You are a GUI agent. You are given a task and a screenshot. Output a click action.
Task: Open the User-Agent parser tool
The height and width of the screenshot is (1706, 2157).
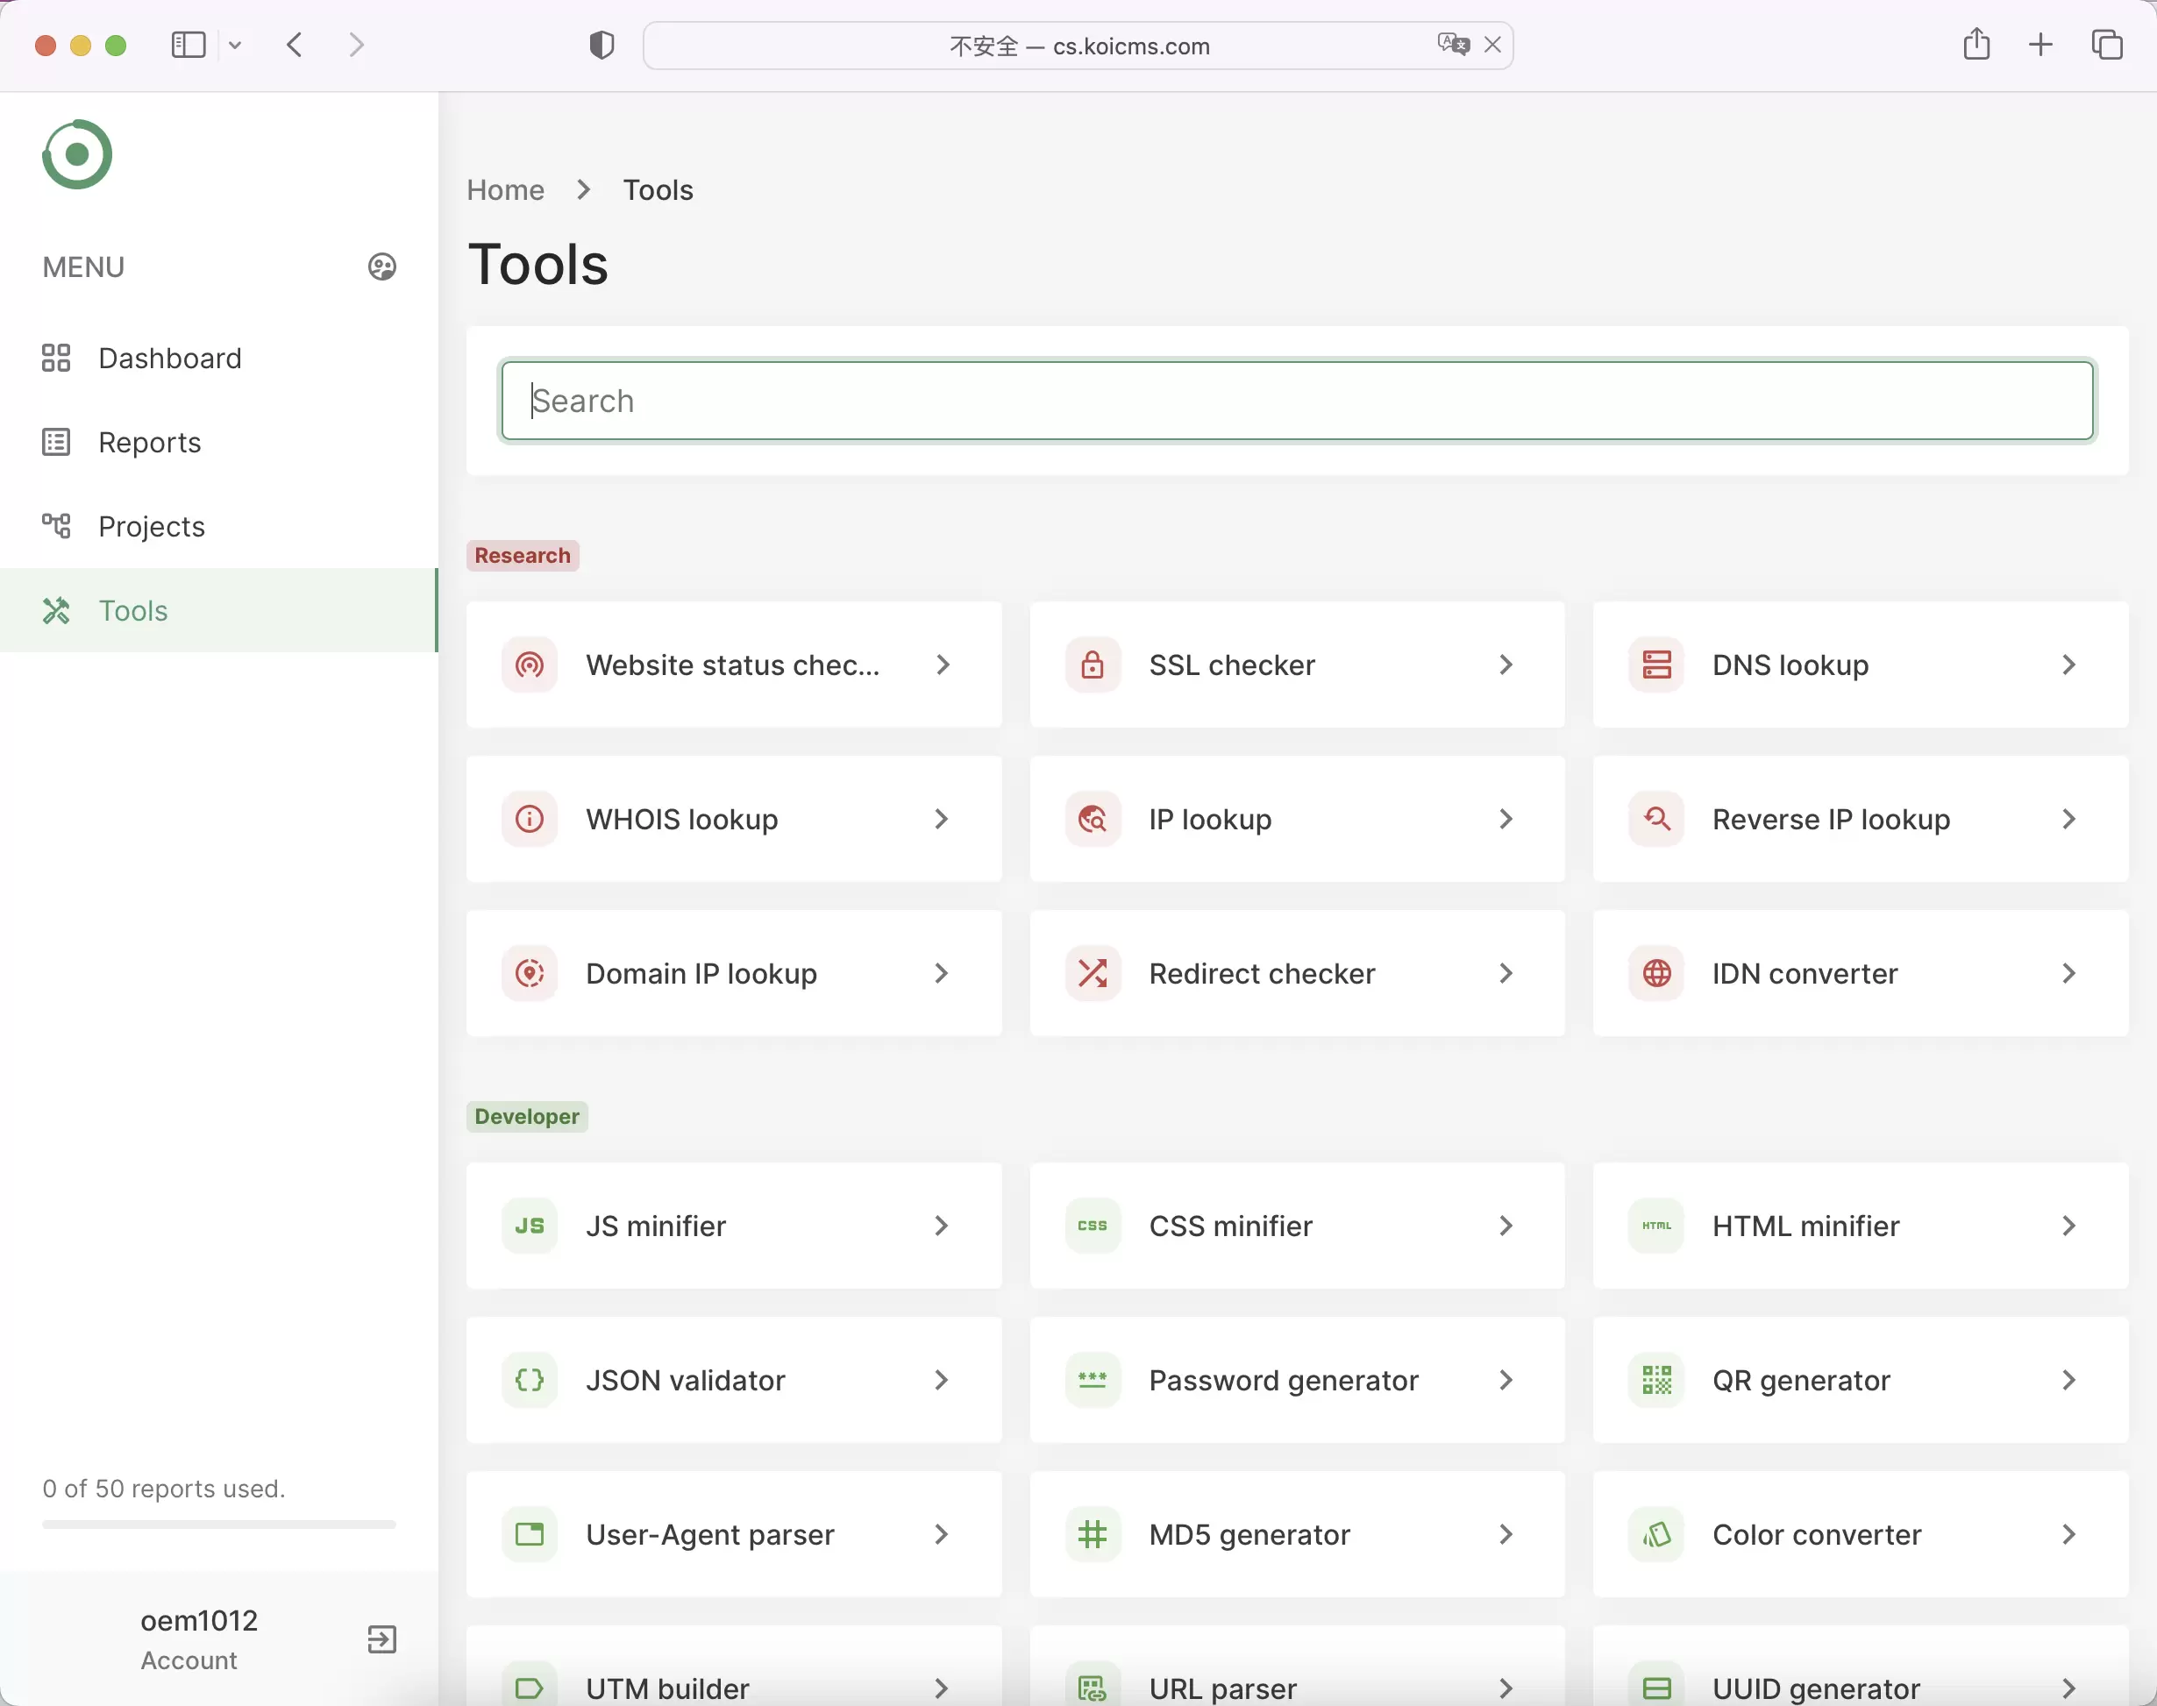[x=733, y=1534]
